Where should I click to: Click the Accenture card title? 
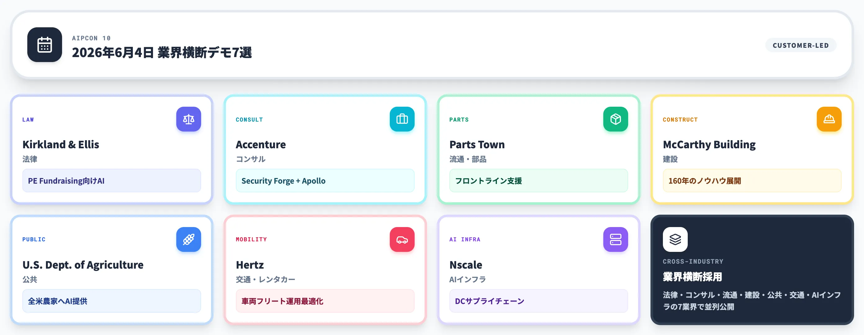[x=261, y=145]
